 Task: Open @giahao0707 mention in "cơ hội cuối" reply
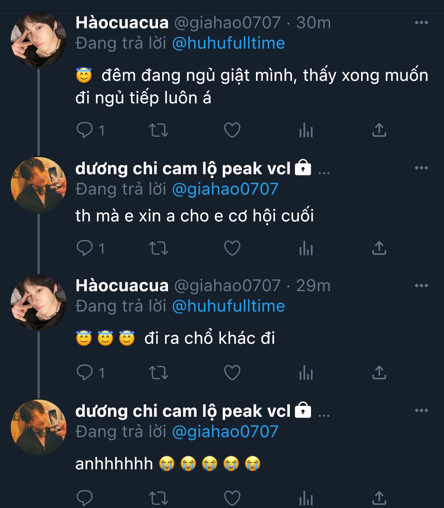[x=225, y=189]
